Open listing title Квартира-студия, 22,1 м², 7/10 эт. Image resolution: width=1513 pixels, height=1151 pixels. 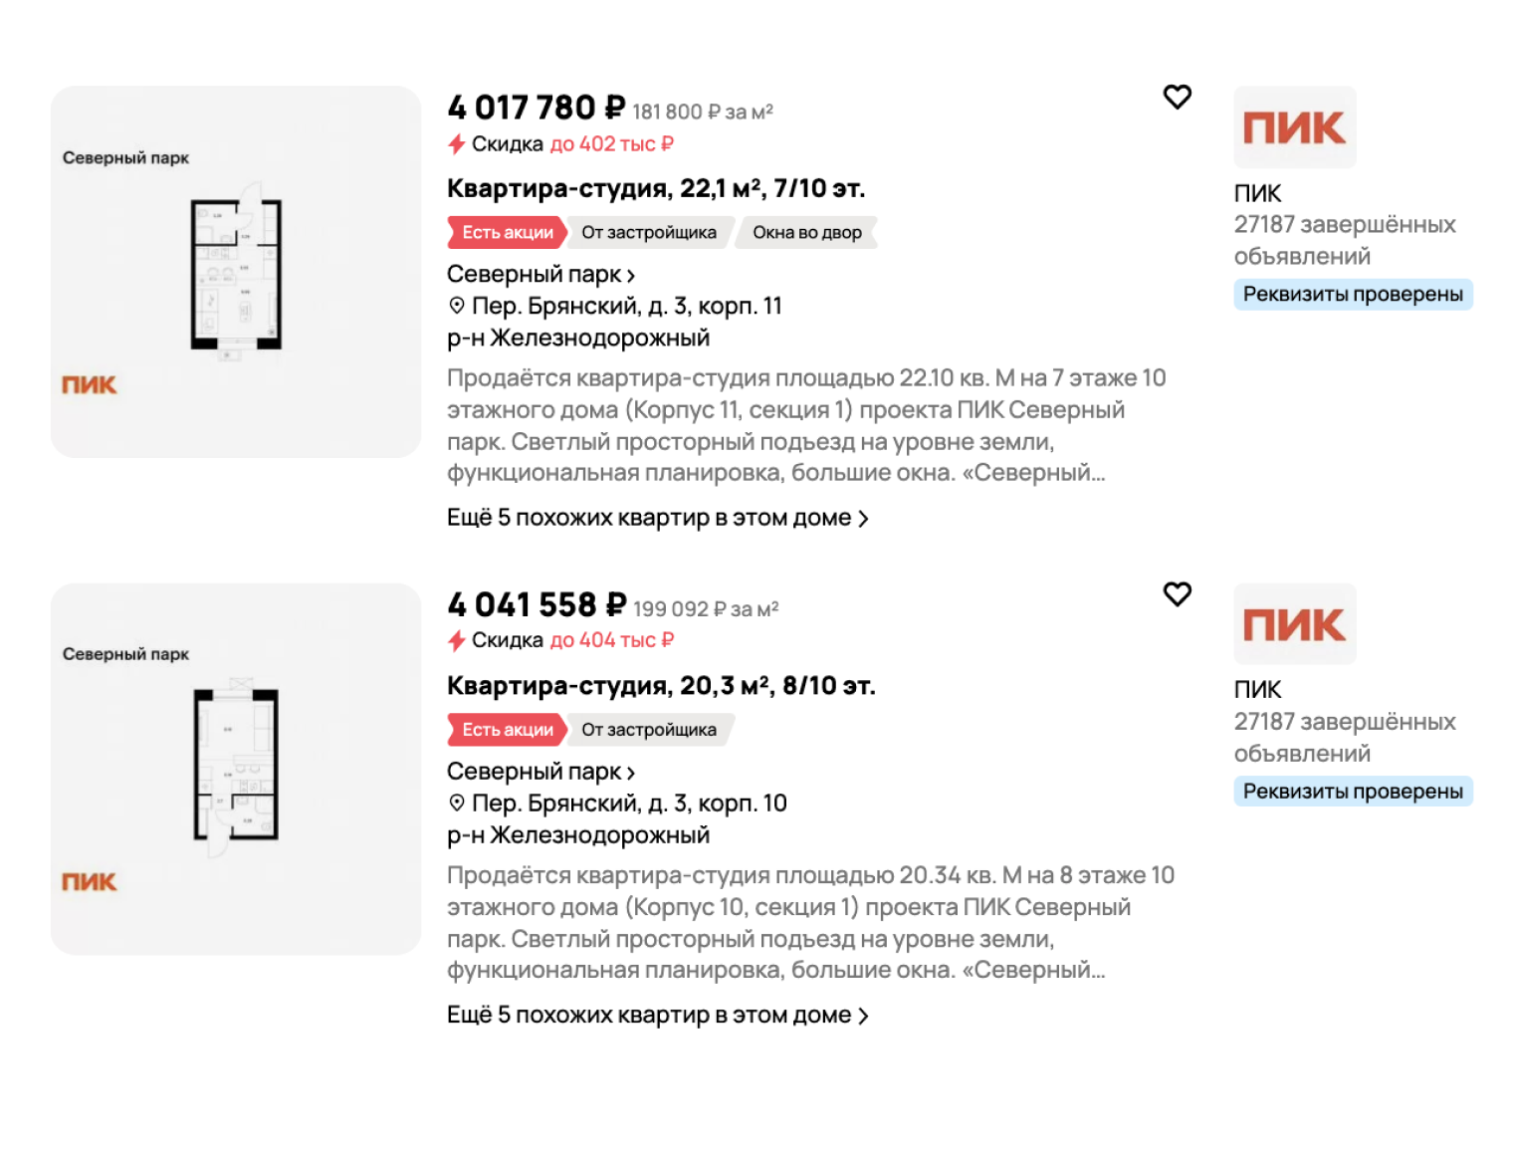click(656, 188)
